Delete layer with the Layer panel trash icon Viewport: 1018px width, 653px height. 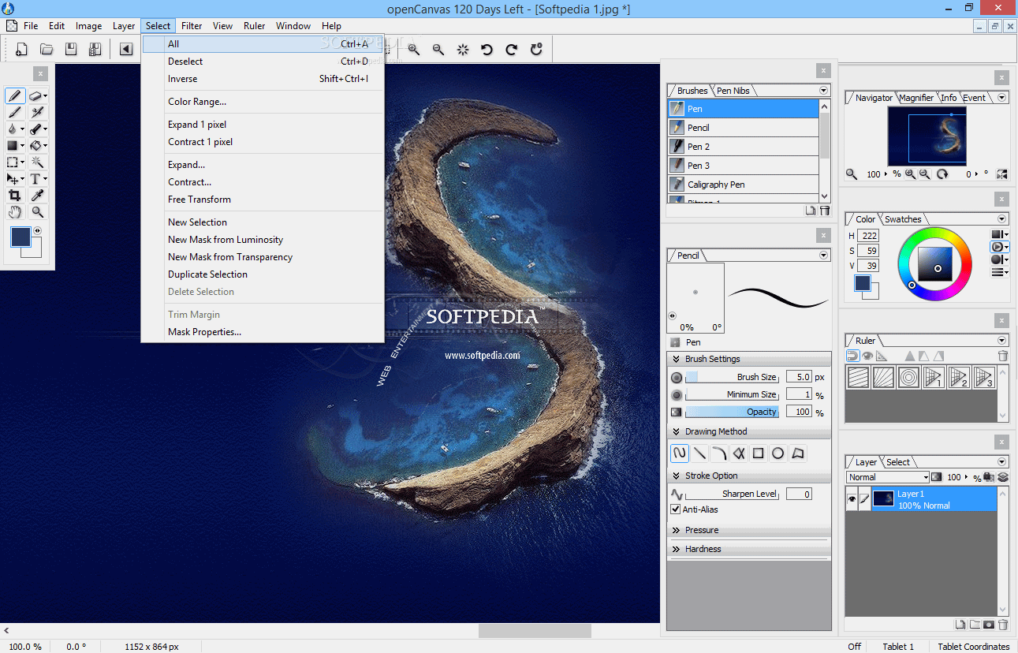(1003, 625)
